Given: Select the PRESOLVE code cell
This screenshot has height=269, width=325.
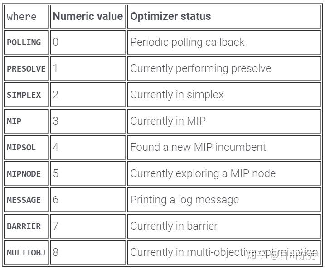Looking at the screenshot, I should point(26,68).
